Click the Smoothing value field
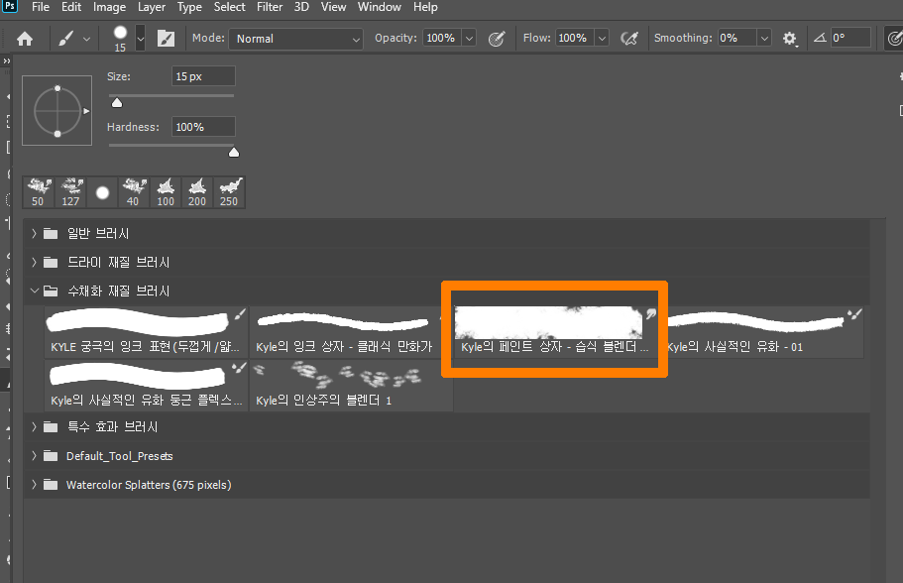Screen dimensions: 903x583 click(x=736, y=38)
